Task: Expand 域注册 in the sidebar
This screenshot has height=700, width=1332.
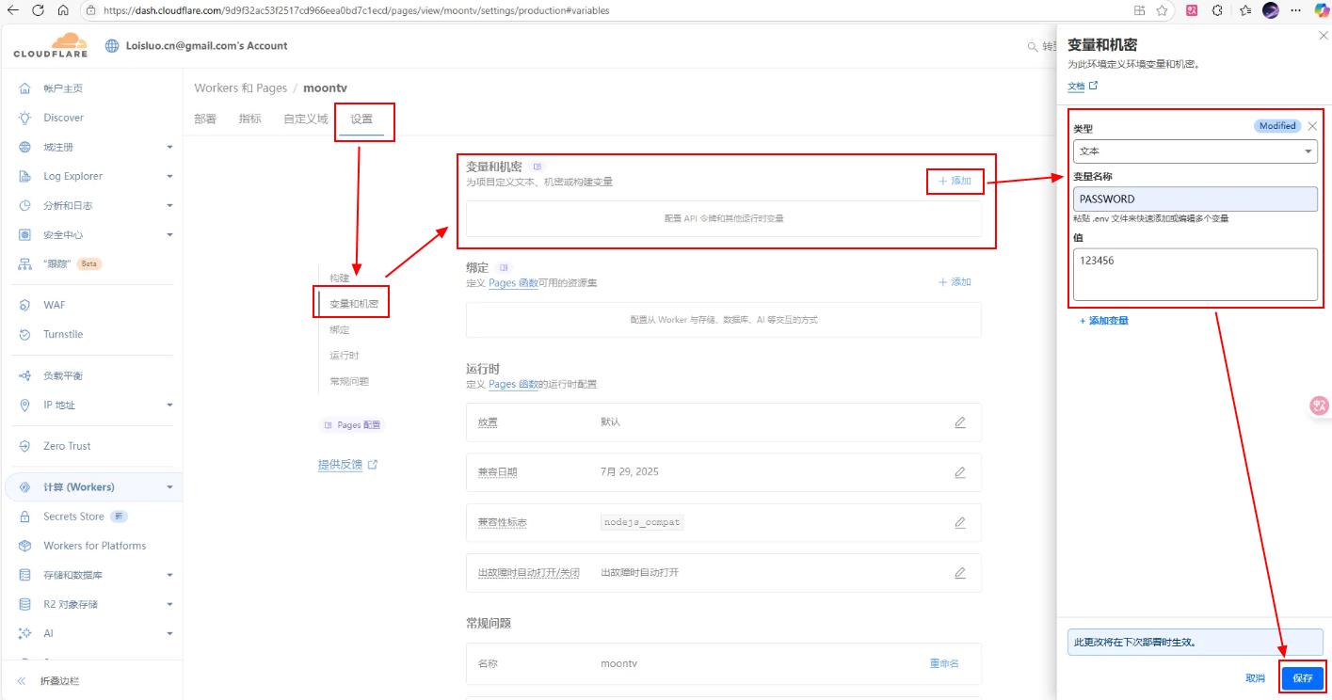Action: tap(170, 147)
